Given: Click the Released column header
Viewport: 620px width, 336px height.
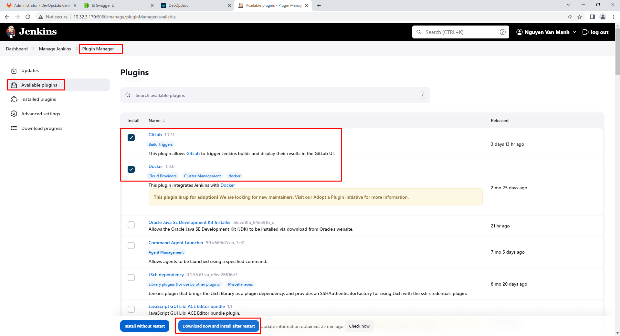Looking at the screenshot, I should click(499, 121).
